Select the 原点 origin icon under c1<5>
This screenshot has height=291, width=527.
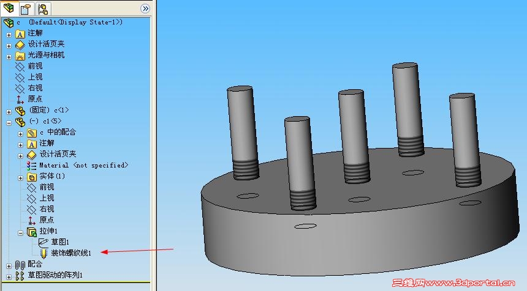coord(32,221)
